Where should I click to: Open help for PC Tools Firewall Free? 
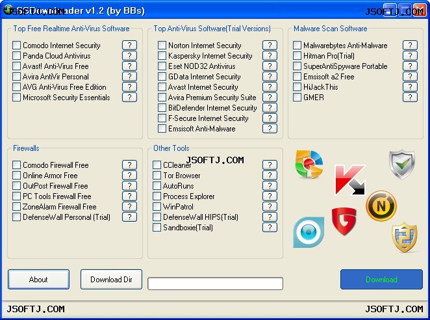(129, 196)
